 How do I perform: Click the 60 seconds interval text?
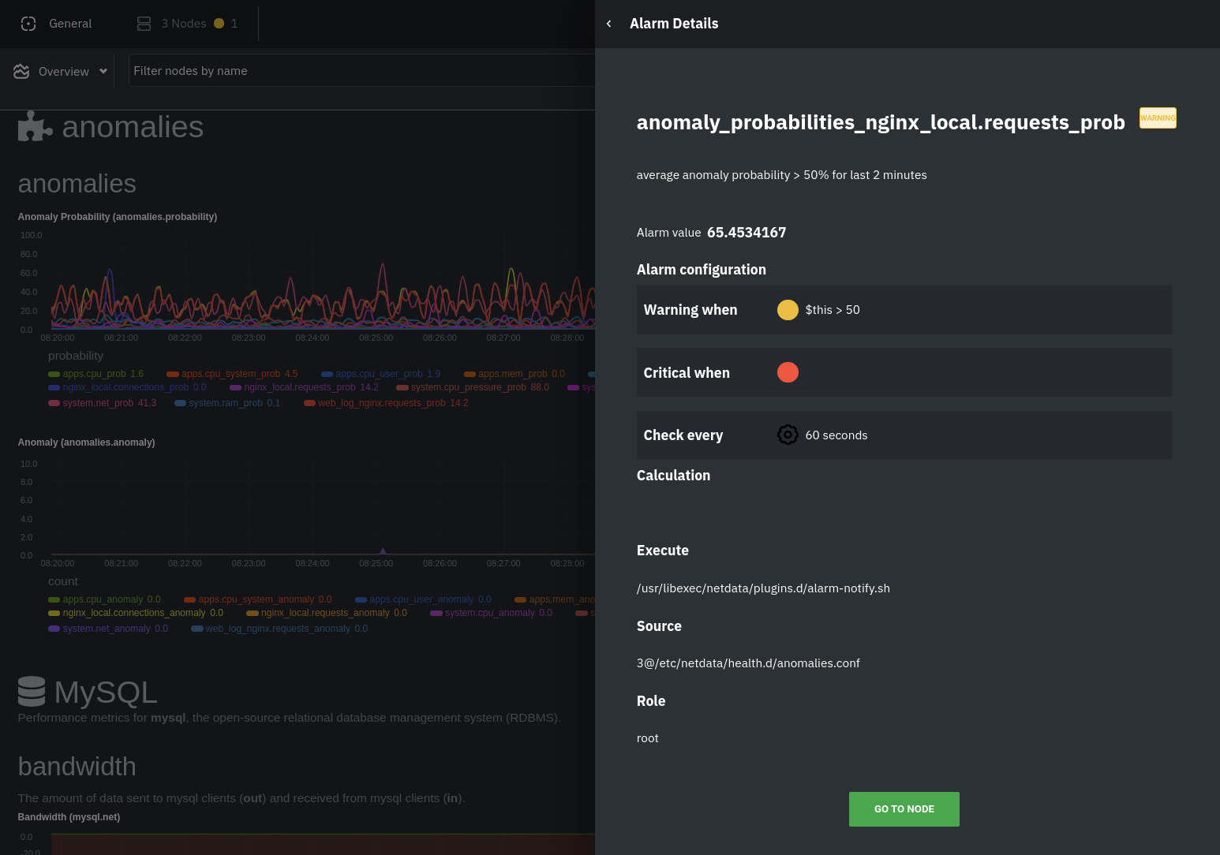(x=836, y=435)
